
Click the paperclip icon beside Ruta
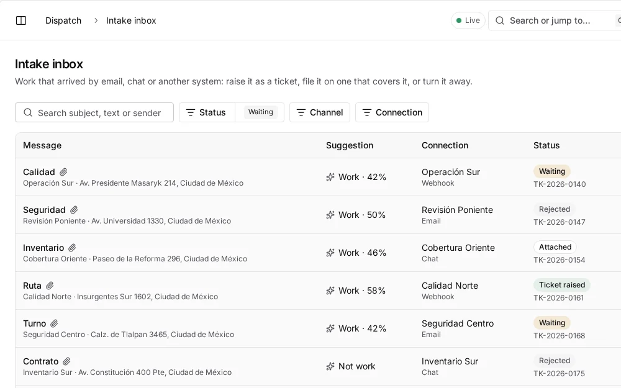coord(50,286)
